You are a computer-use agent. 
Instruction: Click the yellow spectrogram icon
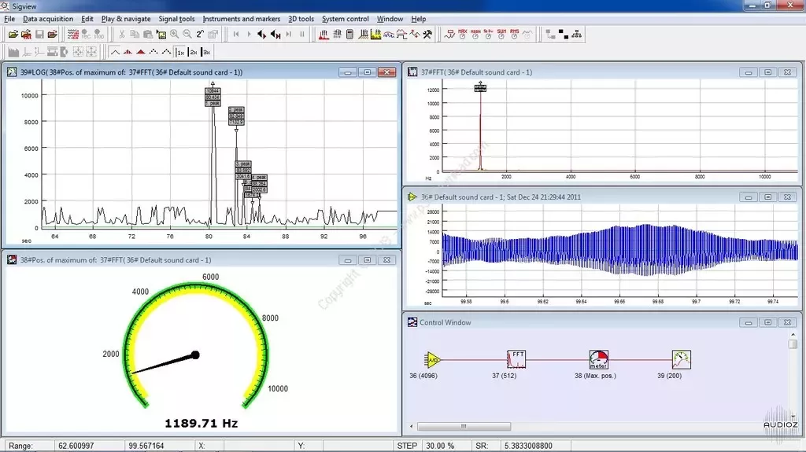375,35
